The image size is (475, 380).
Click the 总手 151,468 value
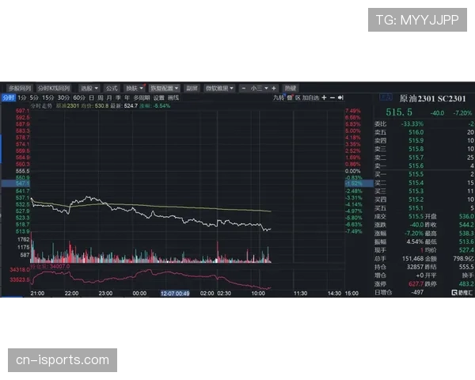point(414,259)
